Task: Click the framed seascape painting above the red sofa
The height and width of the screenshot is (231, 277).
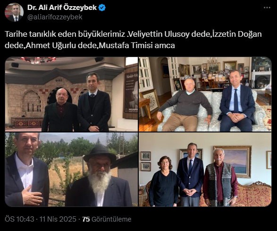Action: point(233,162)
